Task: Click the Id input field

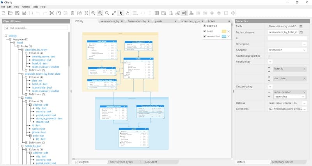Action: (287, 38)
